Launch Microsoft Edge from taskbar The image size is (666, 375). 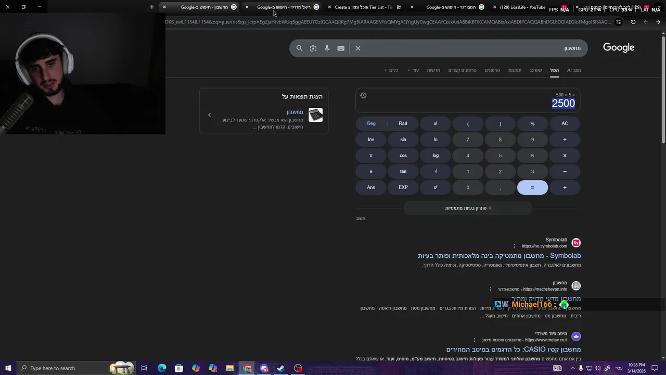162,368
